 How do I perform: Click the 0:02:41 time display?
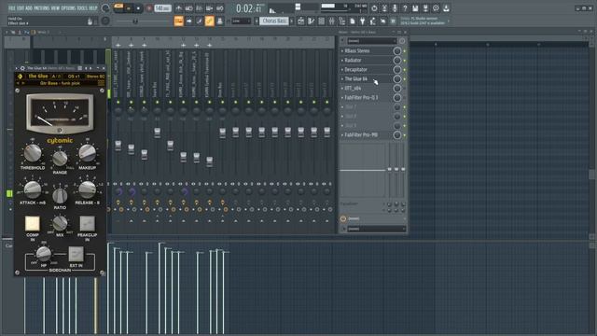[249, 8]
